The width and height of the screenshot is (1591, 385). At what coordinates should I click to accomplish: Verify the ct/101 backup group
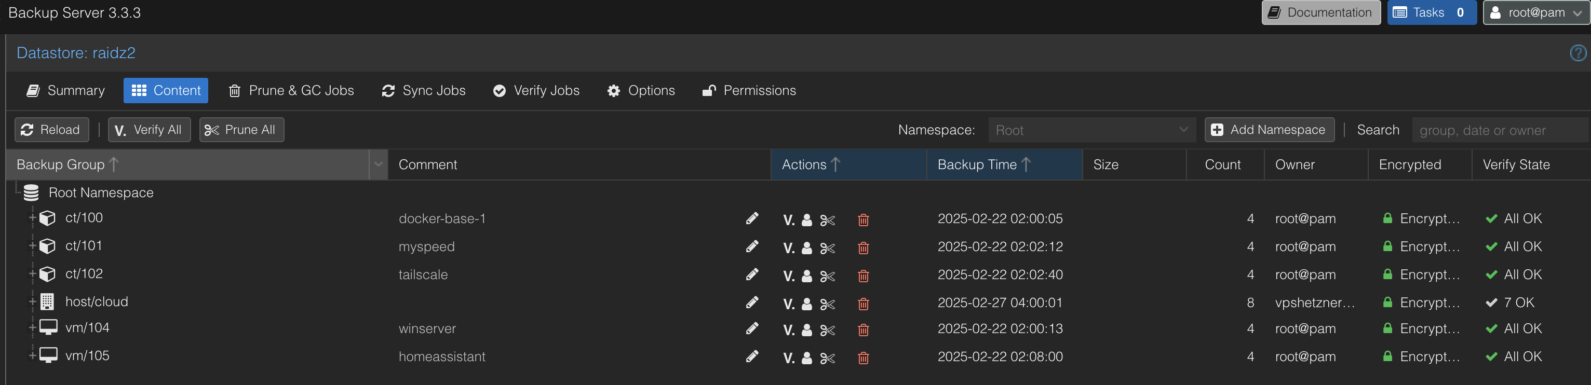coord(789,248)
